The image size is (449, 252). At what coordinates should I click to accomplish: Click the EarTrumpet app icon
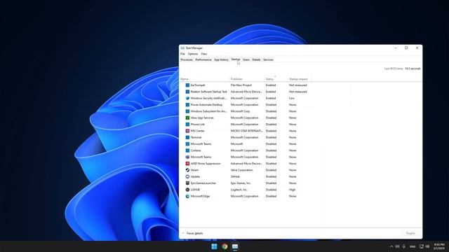pos(187,85)
